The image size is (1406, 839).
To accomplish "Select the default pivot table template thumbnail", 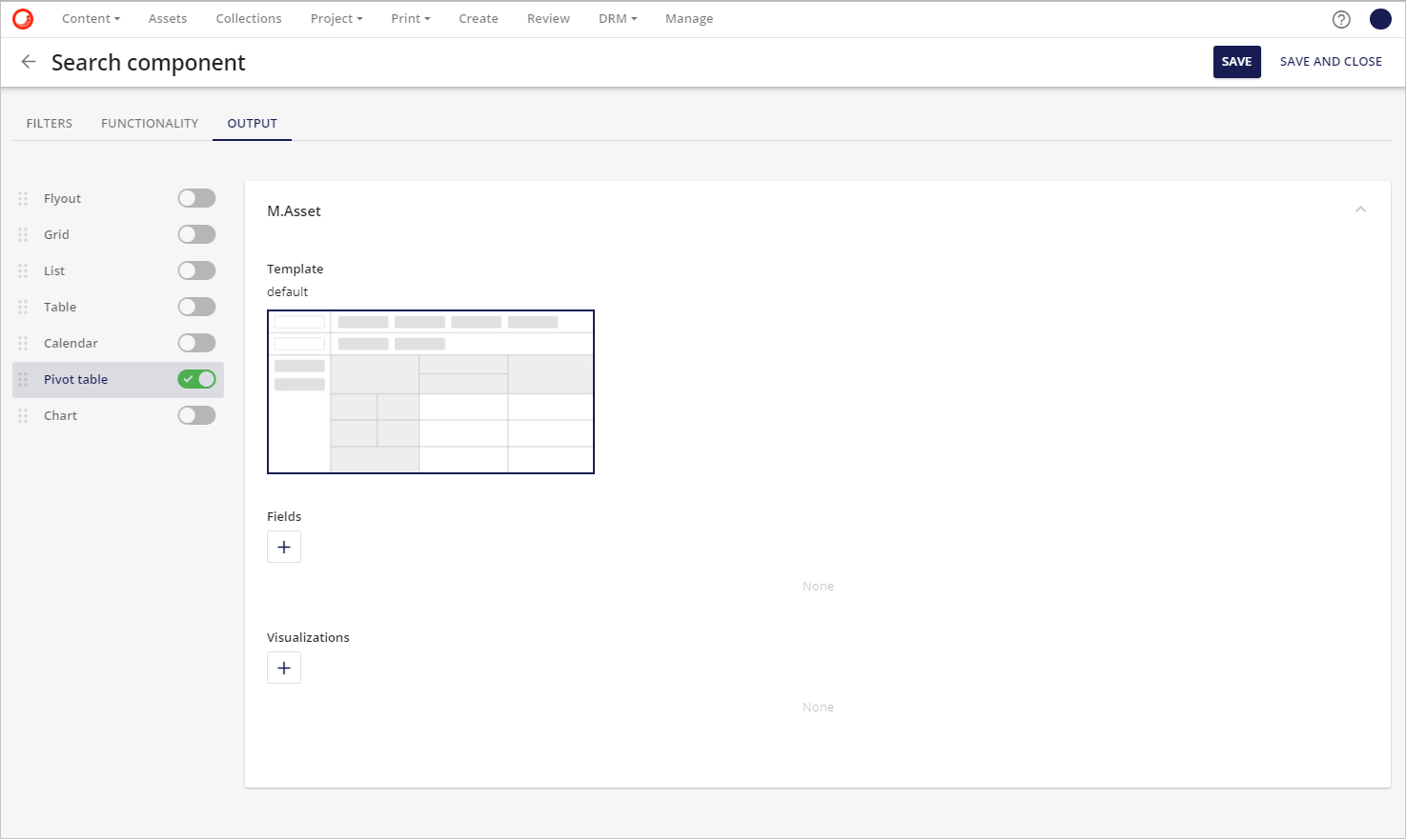I will [431, 391].
